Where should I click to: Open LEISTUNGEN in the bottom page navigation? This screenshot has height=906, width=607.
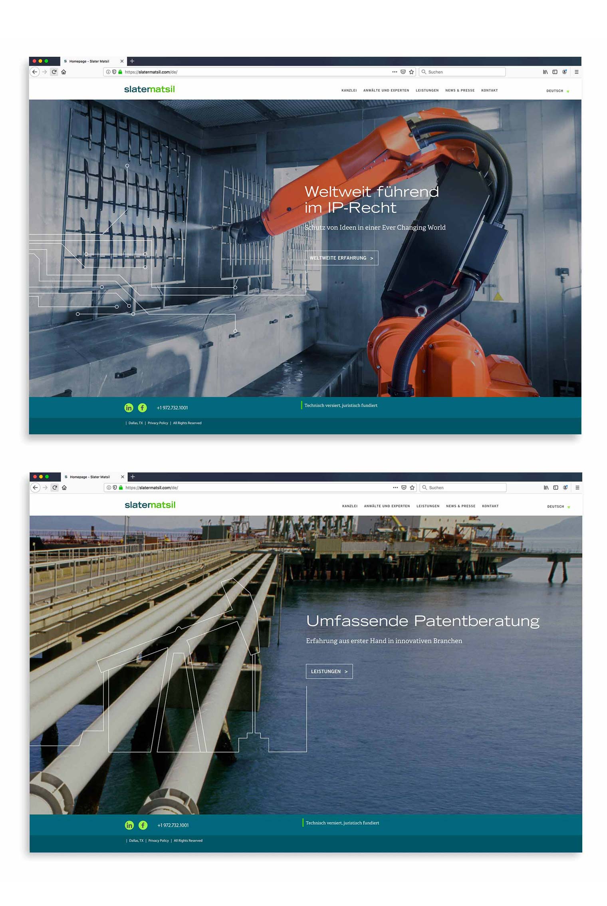click(428, 506)
